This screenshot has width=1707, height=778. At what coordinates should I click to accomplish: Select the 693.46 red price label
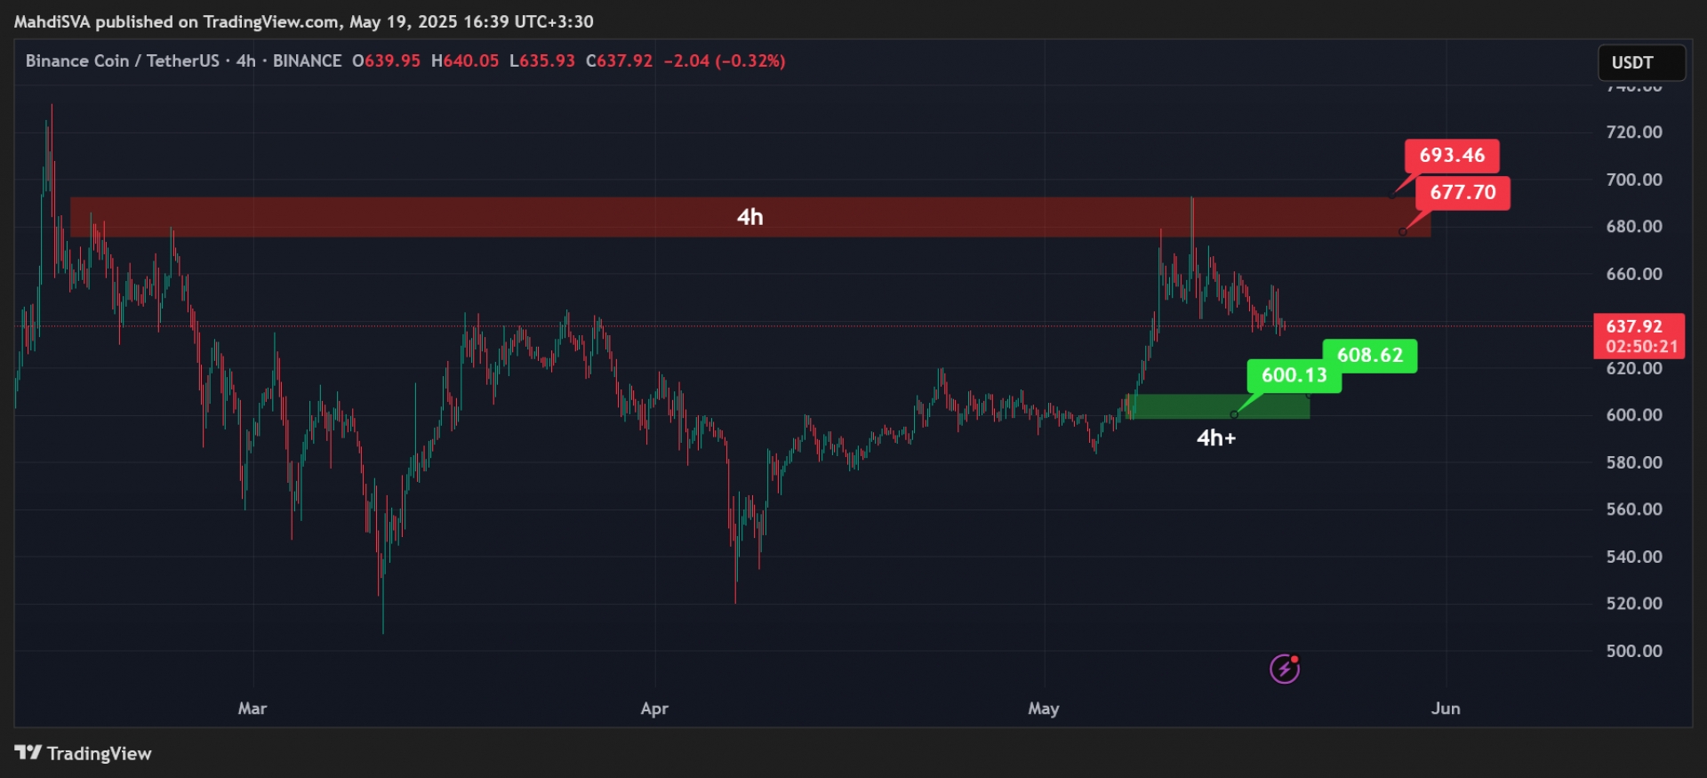click(x=1451, y=156)
